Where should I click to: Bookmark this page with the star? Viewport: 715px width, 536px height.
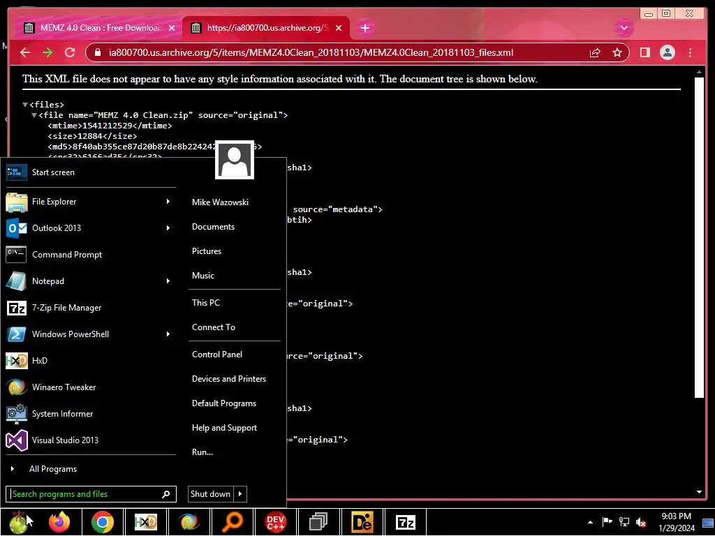click(x=617, y=52)
